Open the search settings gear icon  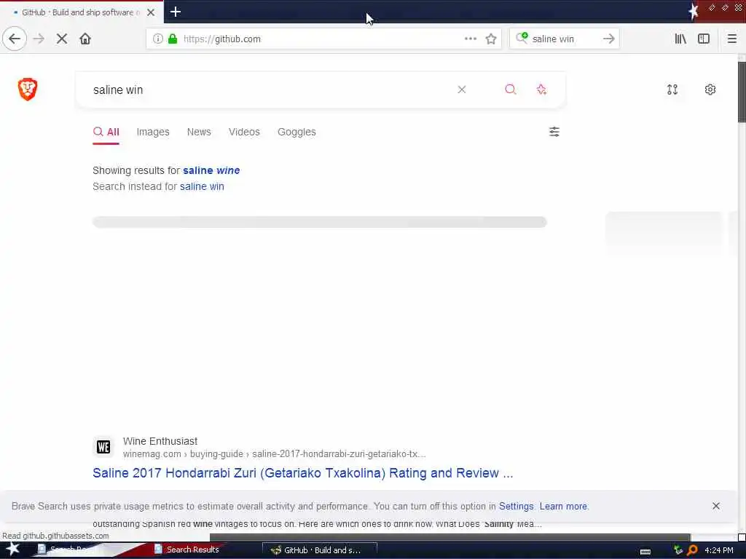point(710,90)
